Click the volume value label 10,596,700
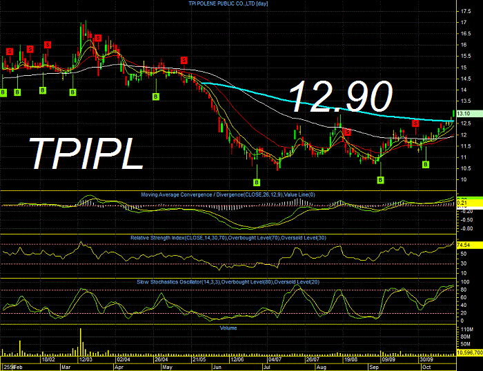Image resolution: width=483 pixels, height=371 pixels. tap(469, 352)
